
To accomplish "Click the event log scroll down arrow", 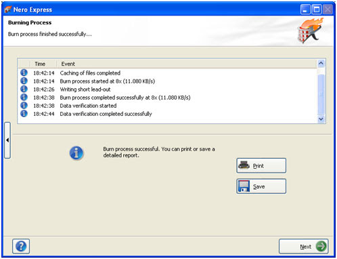I will 321,119.
